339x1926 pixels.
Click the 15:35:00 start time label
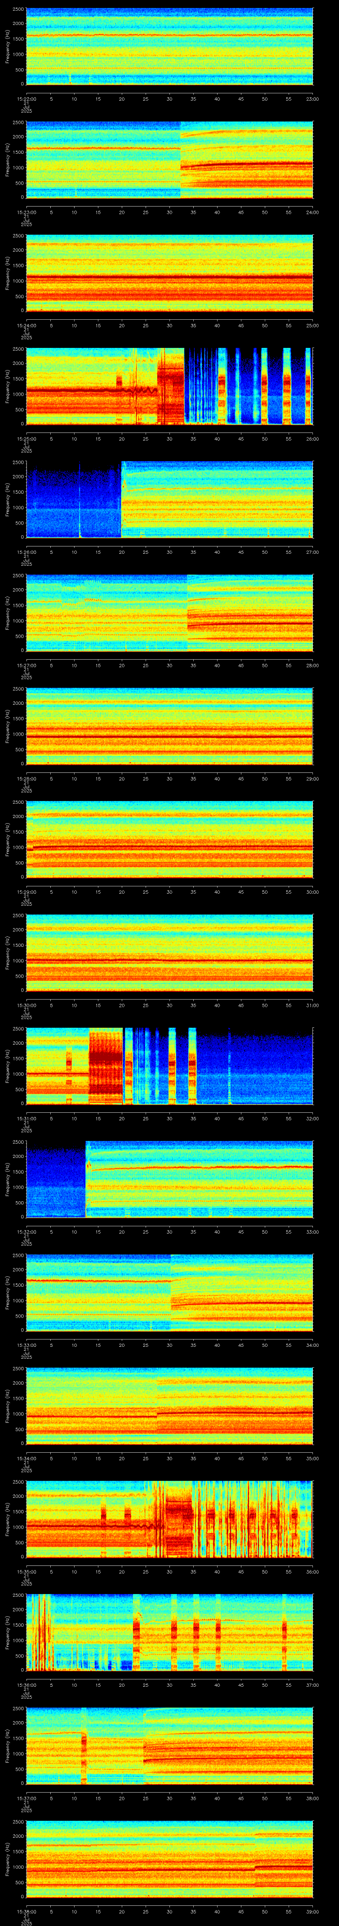click(26, 1571)
